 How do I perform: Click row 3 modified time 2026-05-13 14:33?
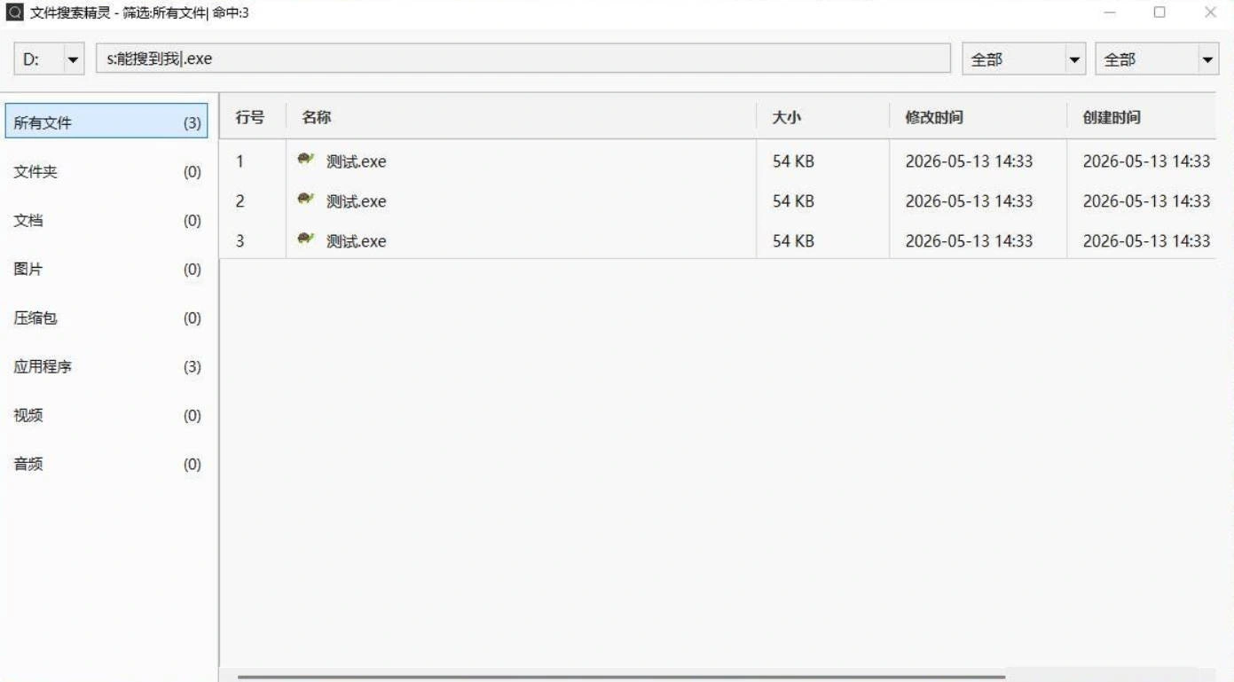[969, 241]
